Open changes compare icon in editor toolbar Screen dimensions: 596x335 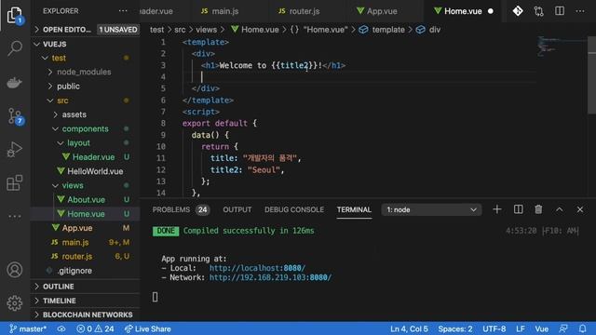538,11
